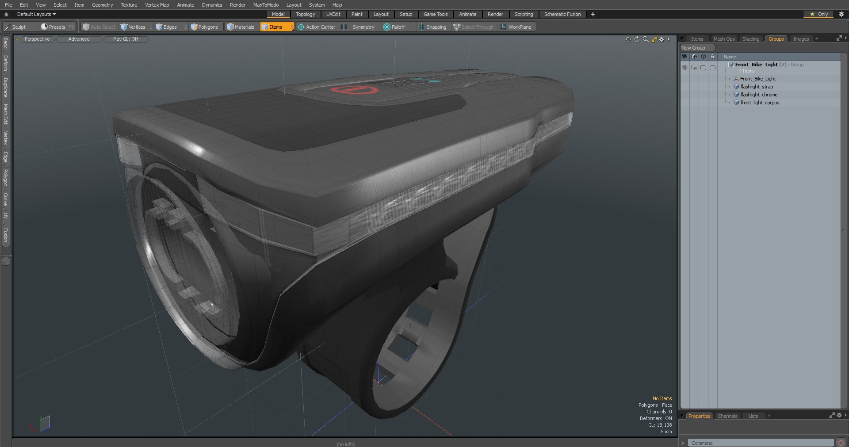This screenshot has width=849, height=447.
Task: Switch to the Channels tab
Action: click(x=727, y=416)
